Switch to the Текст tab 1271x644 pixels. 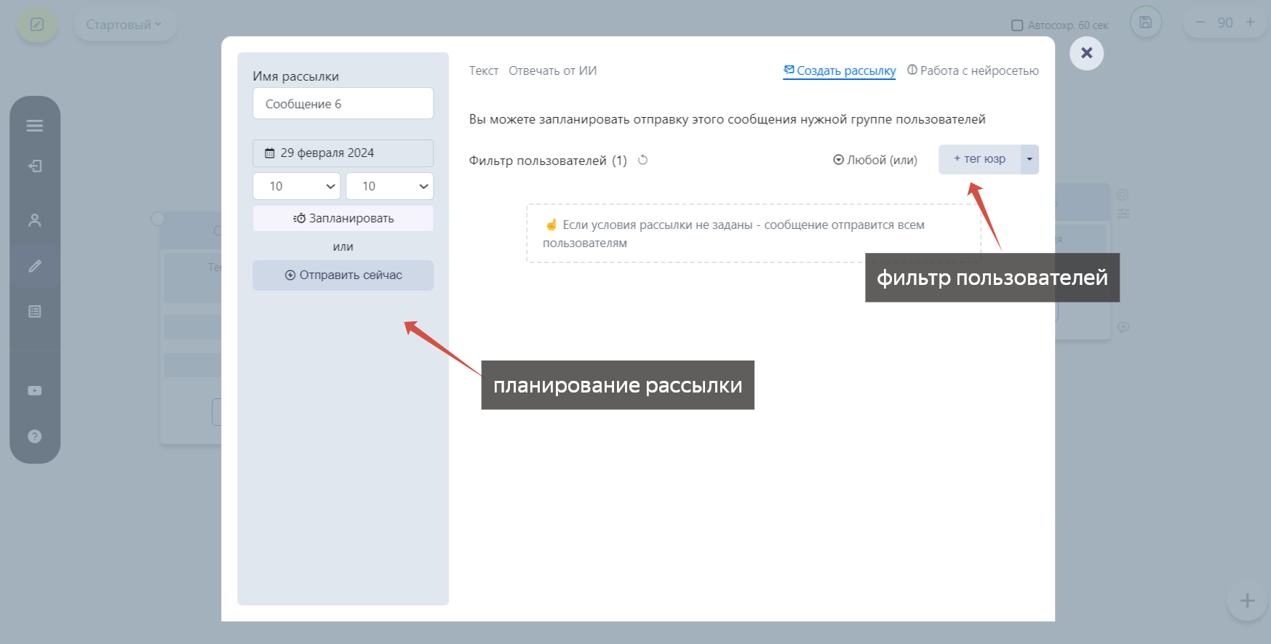tap(483, 71)
